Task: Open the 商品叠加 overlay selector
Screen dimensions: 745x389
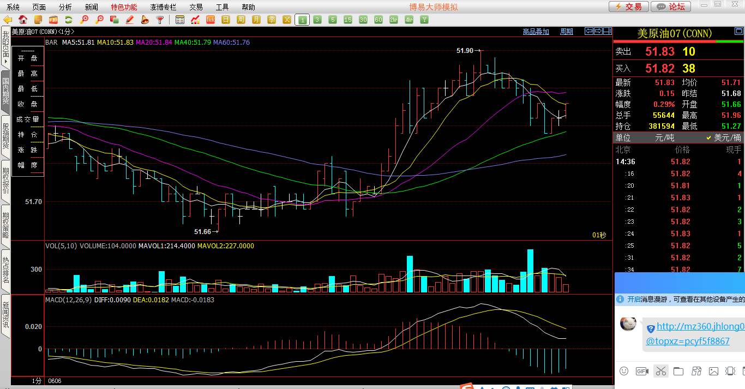Action: (536, 32)
